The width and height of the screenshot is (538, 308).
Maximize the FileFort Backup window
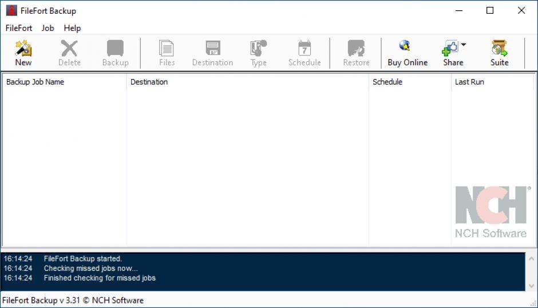tap(490, 11)
